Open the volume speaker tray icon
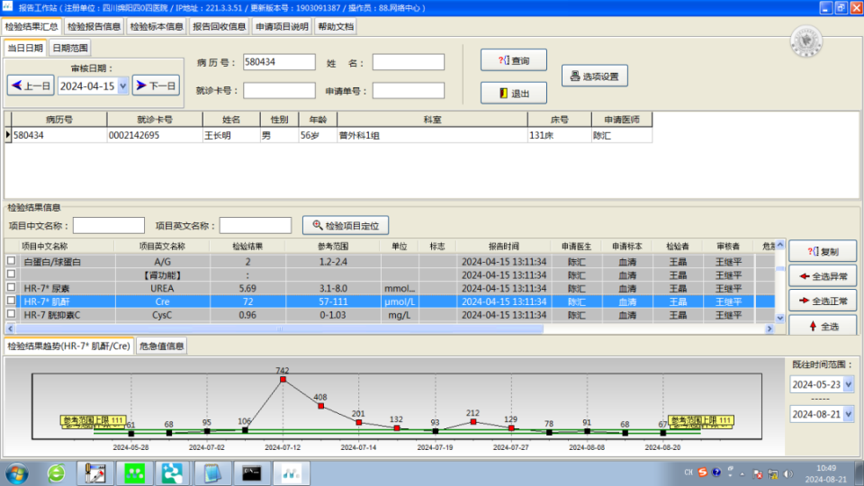 tap(788, 474)
